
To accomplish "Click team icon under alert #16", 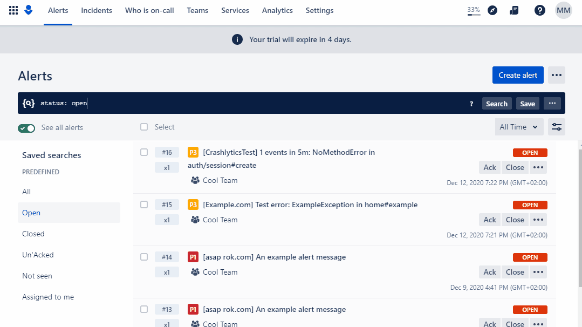I will click(195, 180).
